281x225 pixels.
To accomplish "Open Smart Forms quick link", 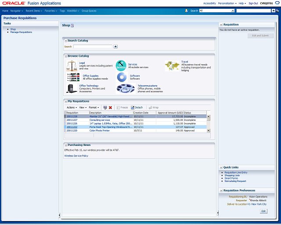I will (x=231, y=178).
